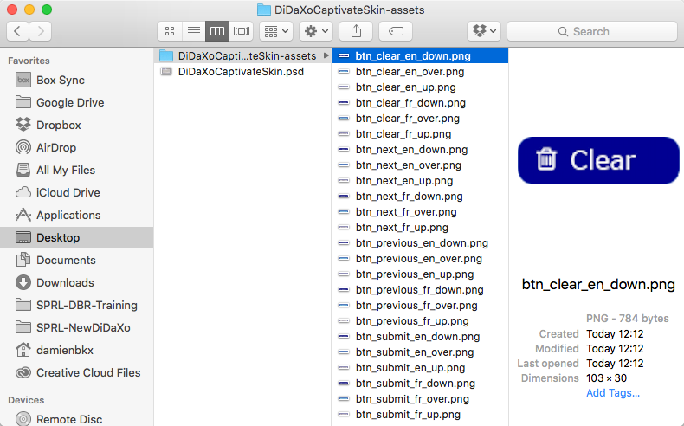Click the Search field
The width and height of the screenshot is (684, 426).
591,31
